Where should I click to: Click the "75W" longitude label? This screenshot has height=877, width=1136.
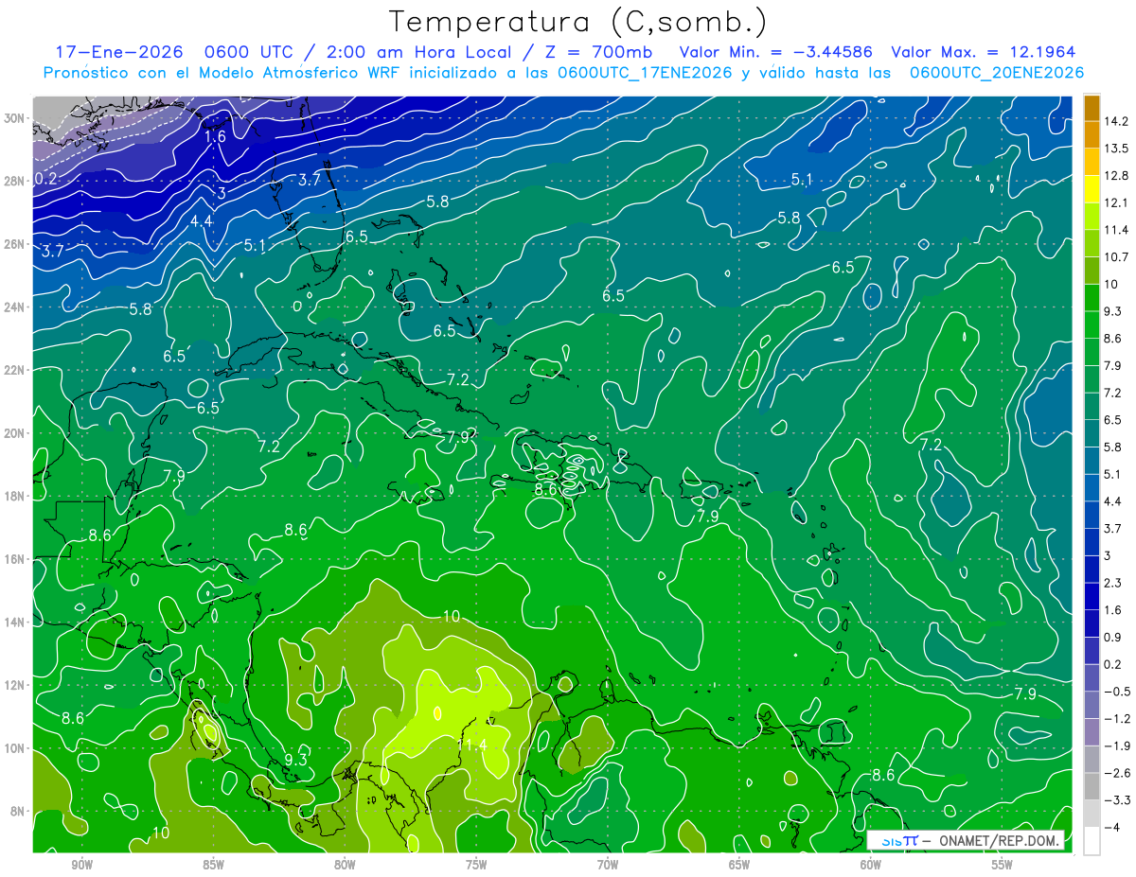tap(475, 866)
